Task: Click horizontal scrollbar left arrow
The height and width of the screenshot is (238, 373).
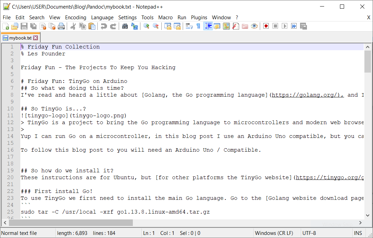Action: click(5, 223)
